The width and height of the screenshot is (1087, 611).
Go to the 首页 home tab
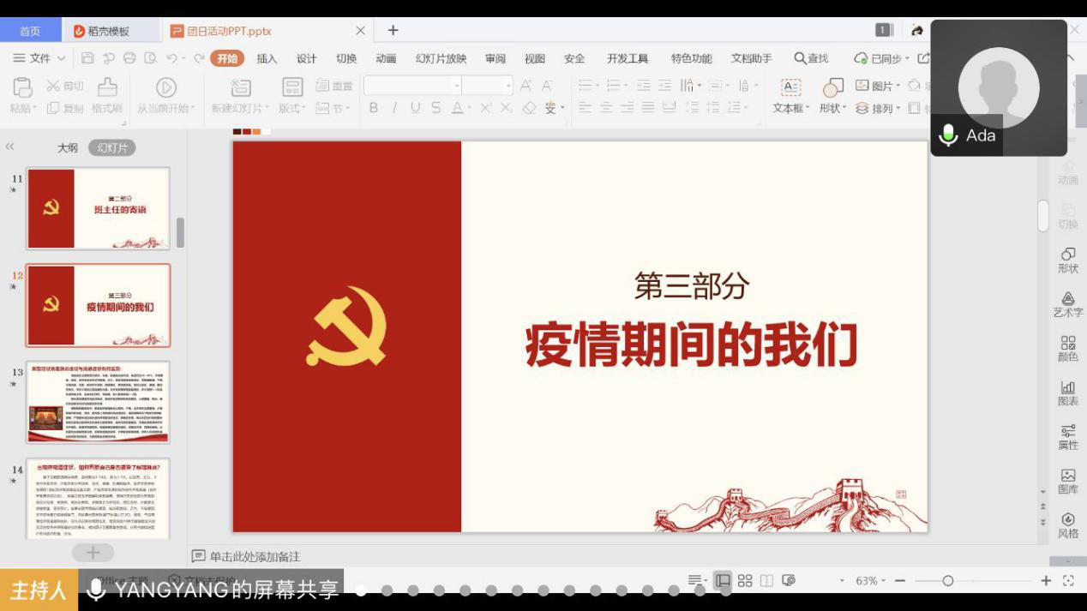[x=30, y=31]
